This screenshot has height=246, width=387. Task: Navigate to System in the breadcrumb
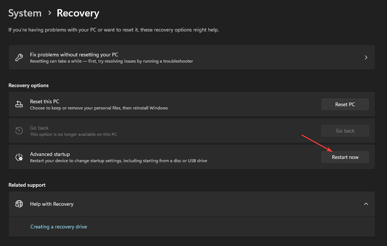pyautogui.click(x=25, y=13)
